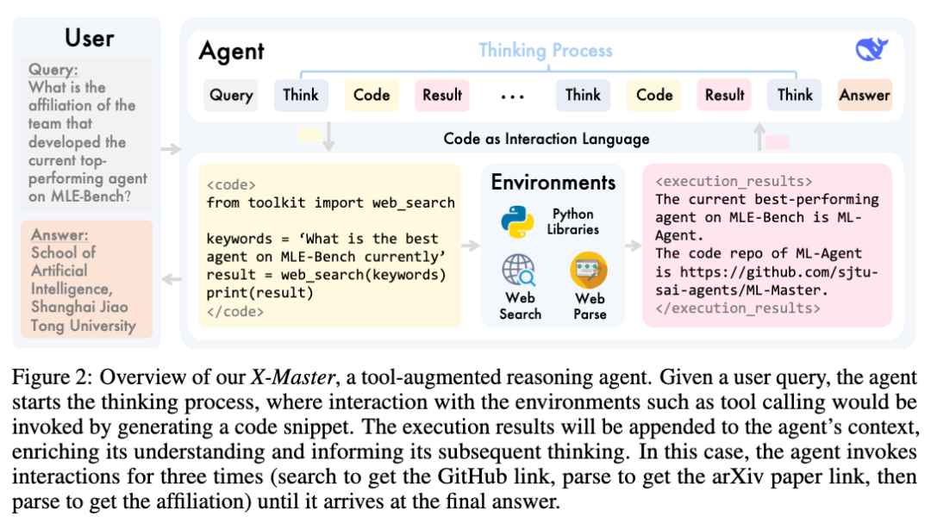Click the closing </code> tag

pos(235,311)
